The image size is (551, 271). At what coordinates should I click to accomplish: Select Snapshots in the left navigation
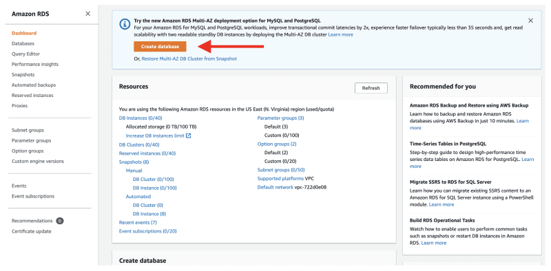(x=23, y=75)
